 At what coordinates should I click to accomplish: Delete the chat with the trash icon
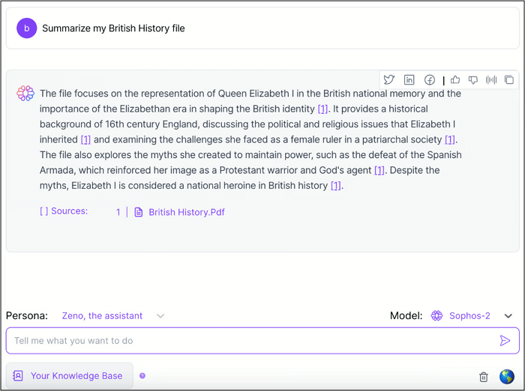click(484, 377)
